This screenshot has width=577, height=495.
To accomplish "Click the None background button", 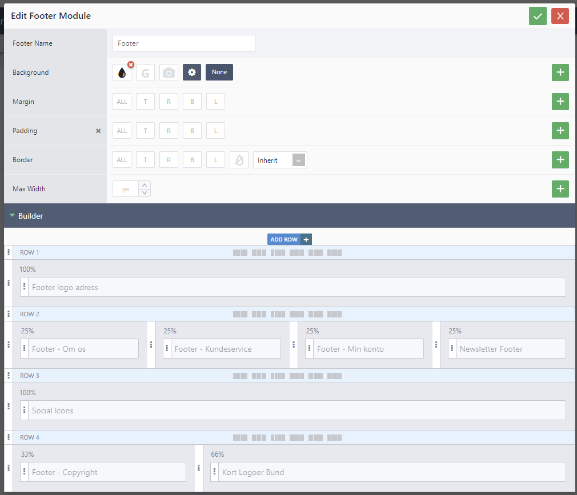I will pyautogui.click(x=219, y=73).
